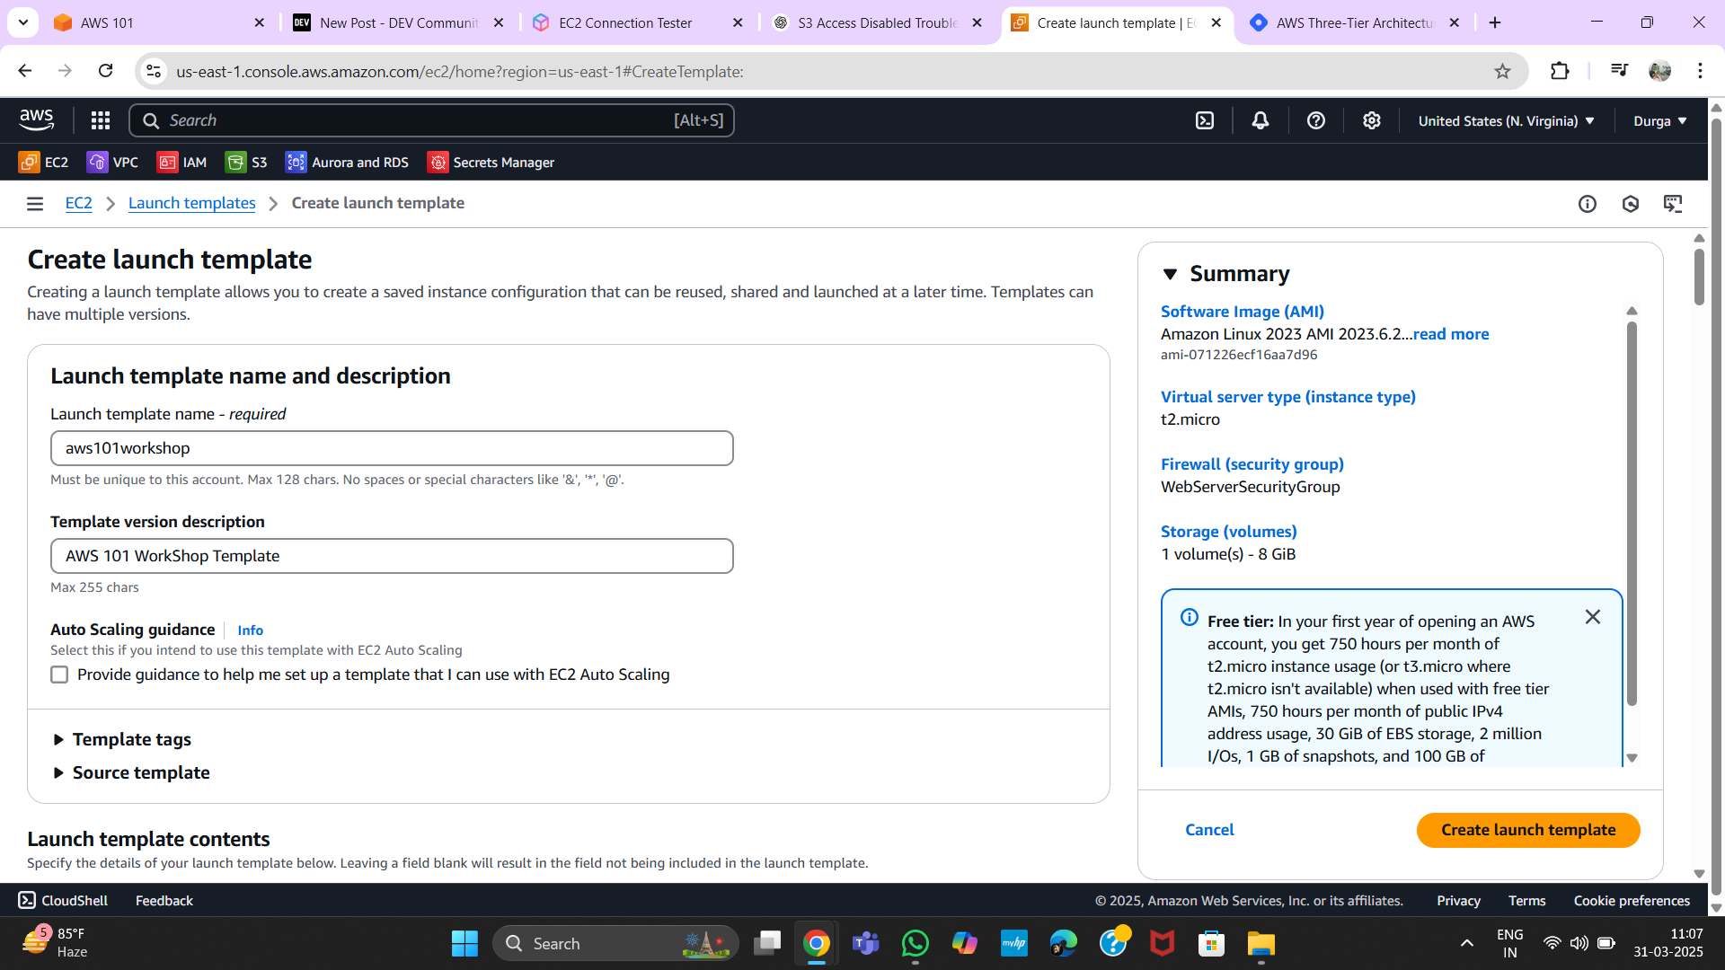The image size is (1725, 970).
Task: Click the Cancel button
Action: coord(1209,830)
